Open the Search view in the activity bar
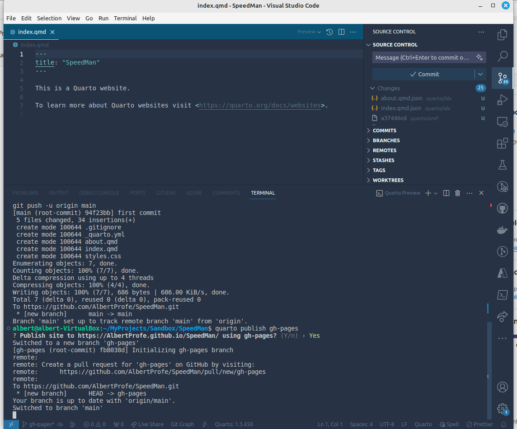Viewport: 517px width, 429px height. tap(502, 56)
